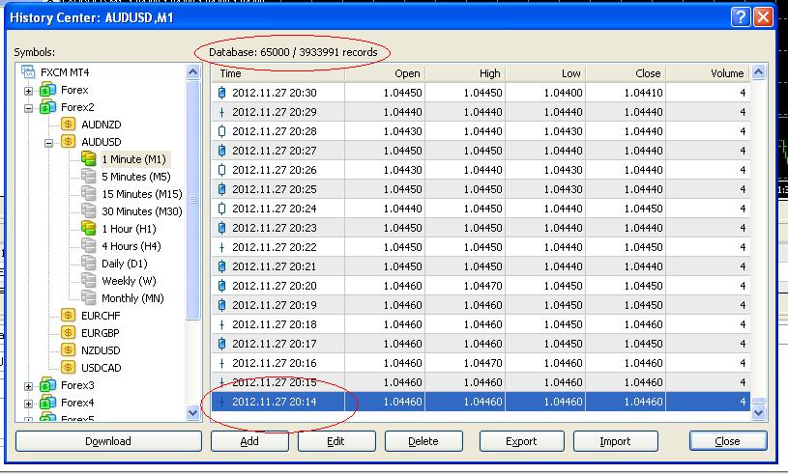
Task: Click the Close button at the bottom
Action: 728,441
